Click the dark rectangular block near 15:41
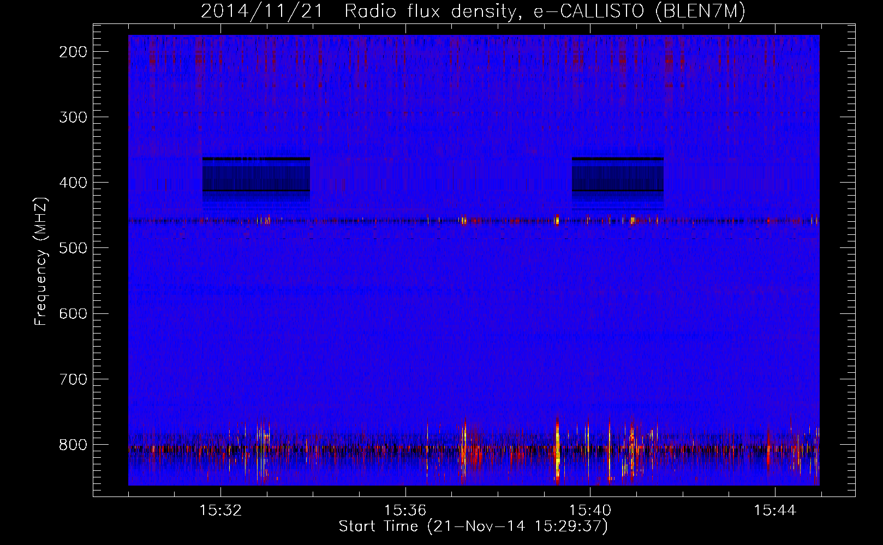The image size is (883, 545). tap(618, 178)
